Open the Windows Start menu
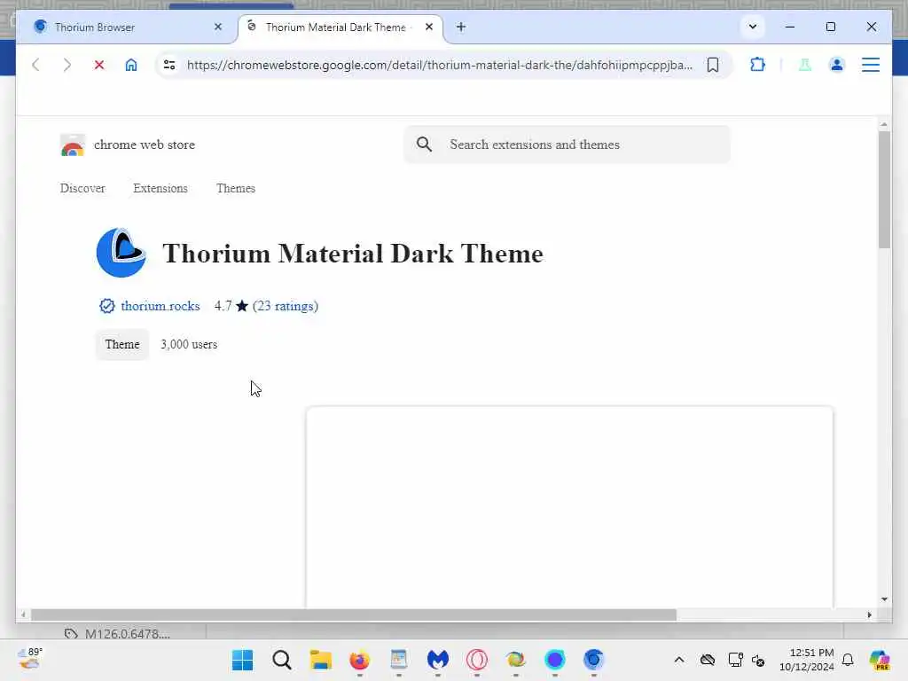This screenshot has width=908, height=681. pyautogui.click(x=243, y=660)
